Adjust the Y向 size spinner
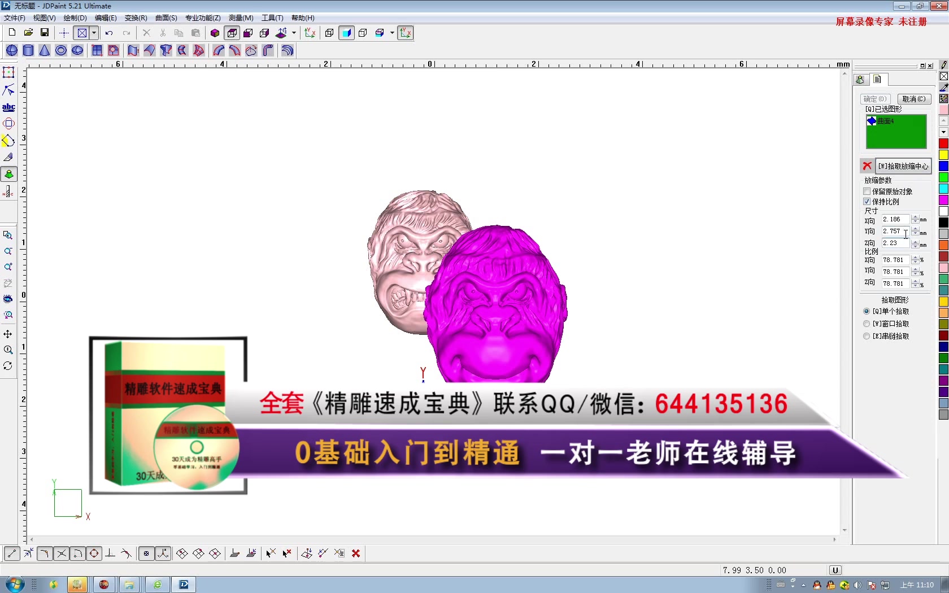 915,231
